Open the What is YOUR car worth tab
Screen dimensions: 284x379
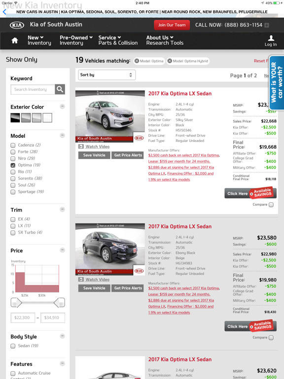coord(277,83)
